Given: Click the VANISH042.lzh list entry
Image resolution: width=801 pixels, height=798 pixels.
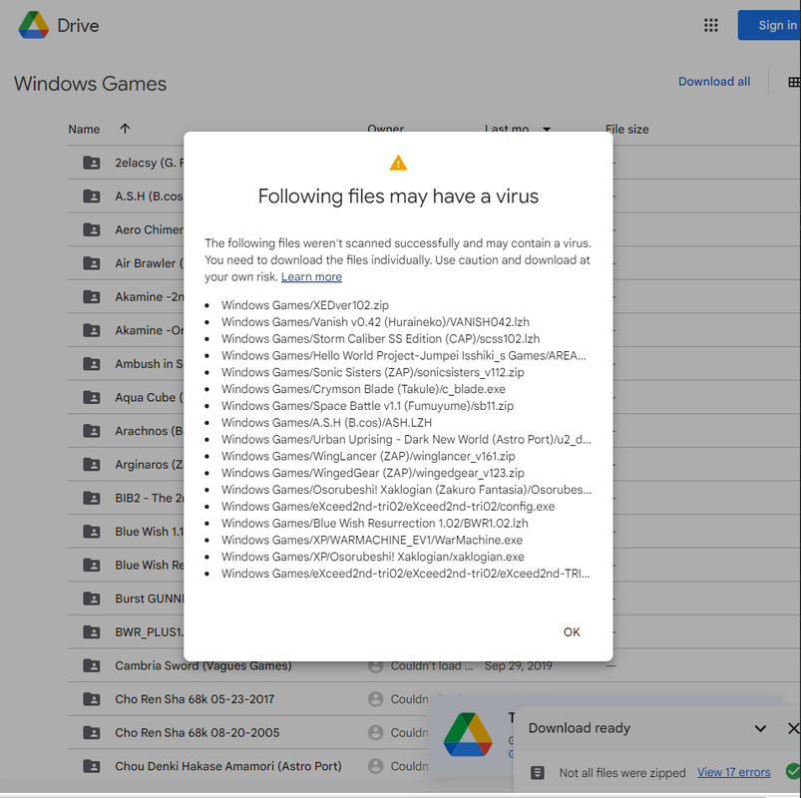Looking at the screenshot, I should [x=375, y=322].
